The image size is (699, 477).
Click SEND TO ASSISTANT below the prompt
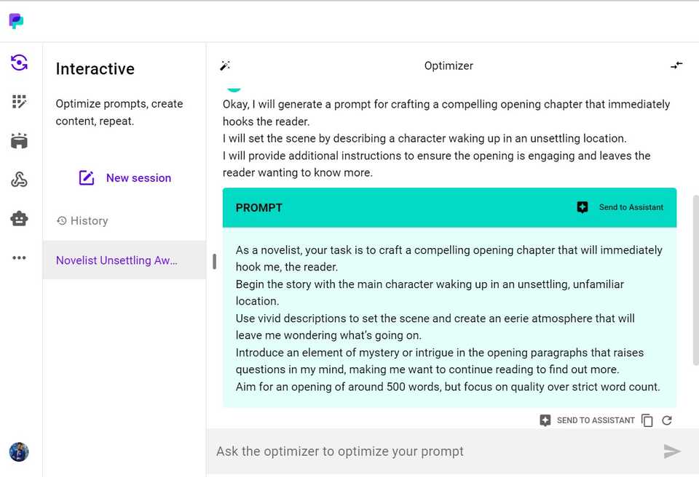click(x=587, y=420)
